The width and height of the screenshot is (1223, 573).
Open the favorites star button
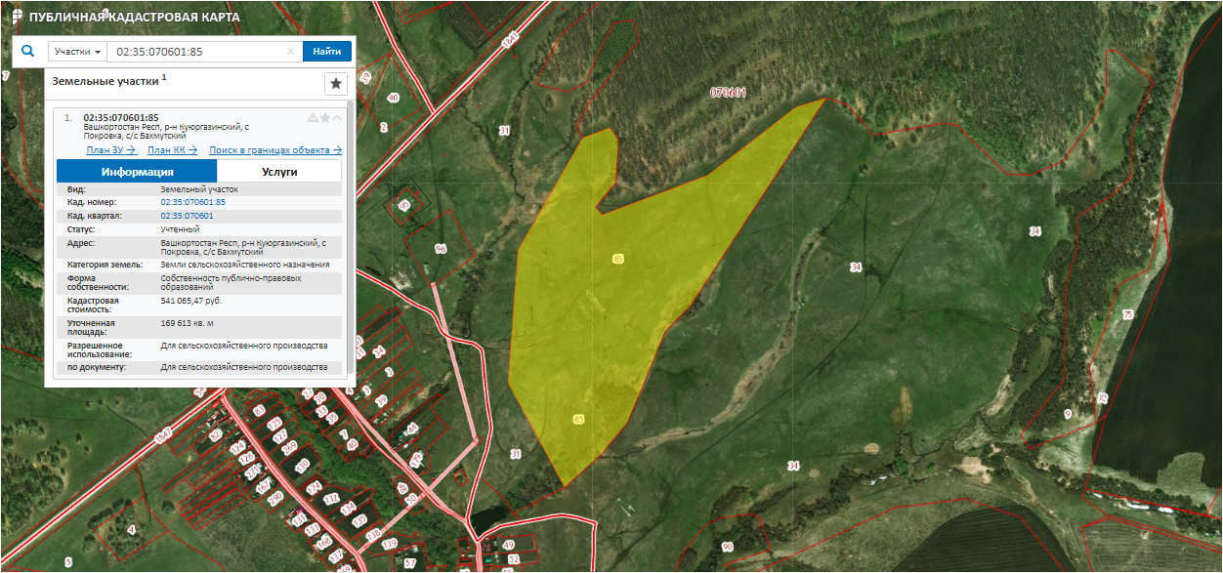[335, 83]
